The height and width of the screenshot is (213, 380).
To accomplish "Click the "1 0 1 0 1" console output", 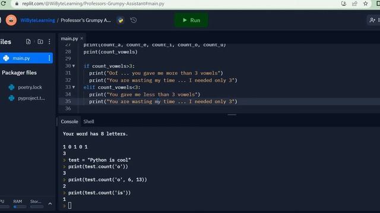I will (x=75, y=147).
